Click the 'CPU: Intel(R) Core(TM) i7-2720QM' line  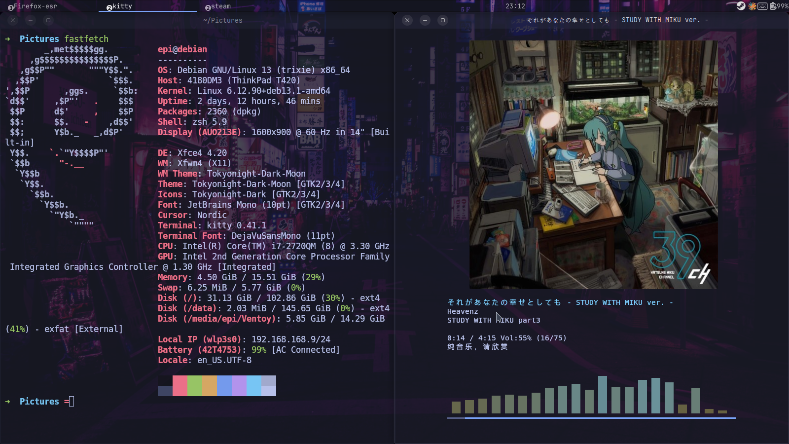pos(274,246)
